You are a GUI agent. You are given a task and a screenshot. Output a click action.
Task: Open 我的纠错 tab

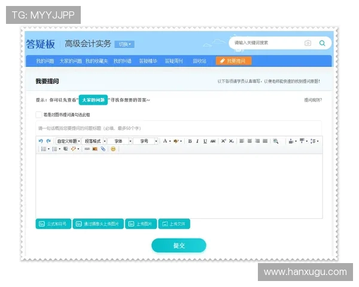tap(123, 61)
